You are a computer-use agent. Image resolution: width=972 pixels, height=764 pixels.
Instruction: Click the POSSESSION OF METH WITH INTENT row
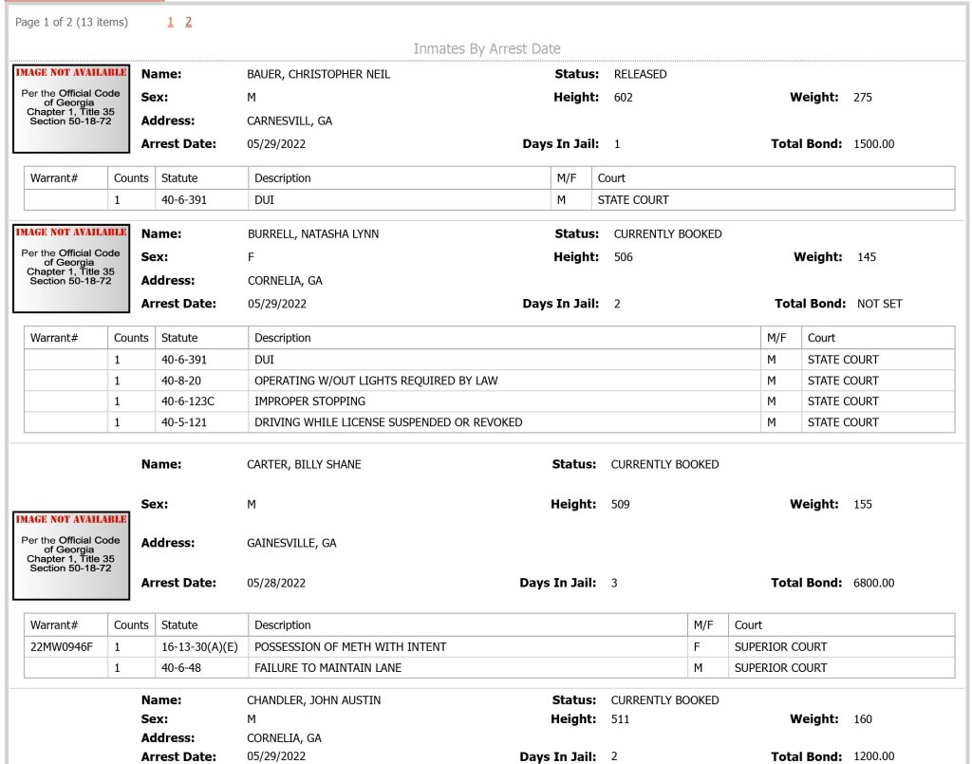point(489,647)
